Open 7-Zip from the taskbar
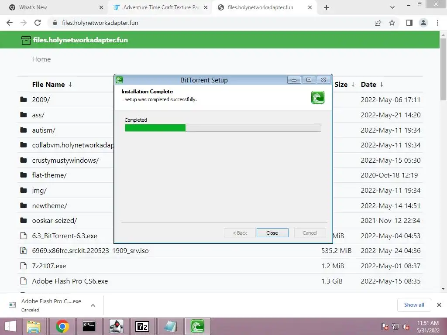447x335 pixels. click(x=142, y=326)
